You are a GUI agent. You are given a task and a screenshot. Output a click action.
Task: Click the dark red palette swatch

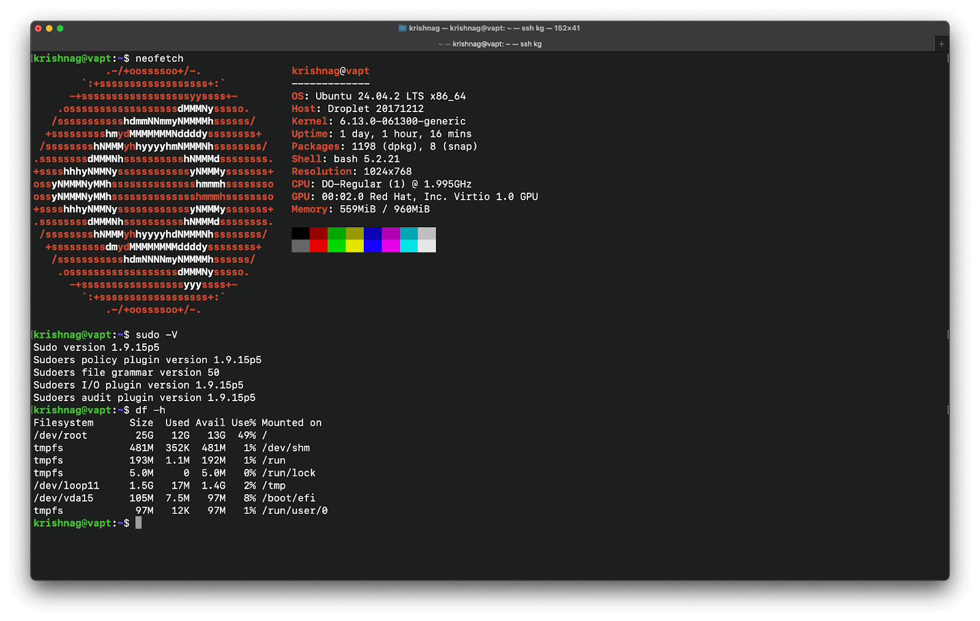[x=318, y=233]
